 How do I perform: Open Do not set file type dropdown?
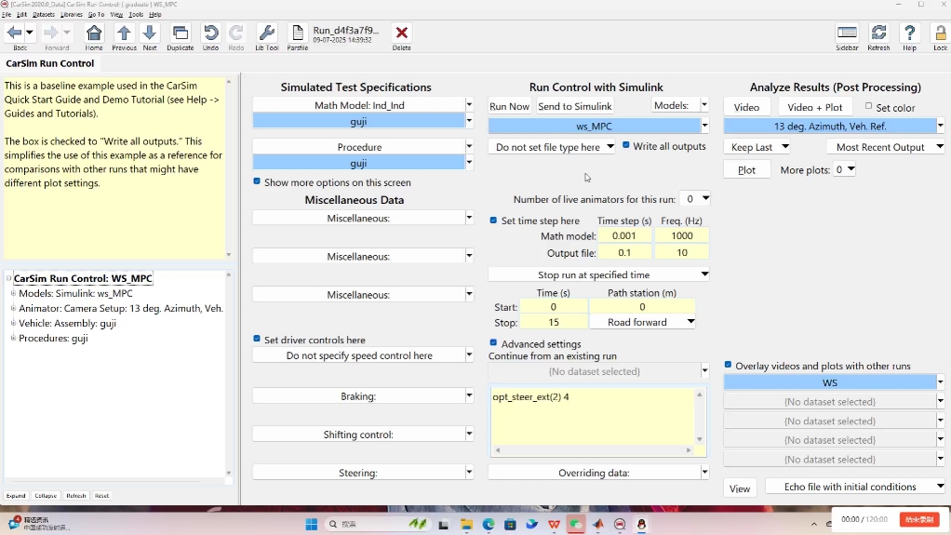click(552, 147)
